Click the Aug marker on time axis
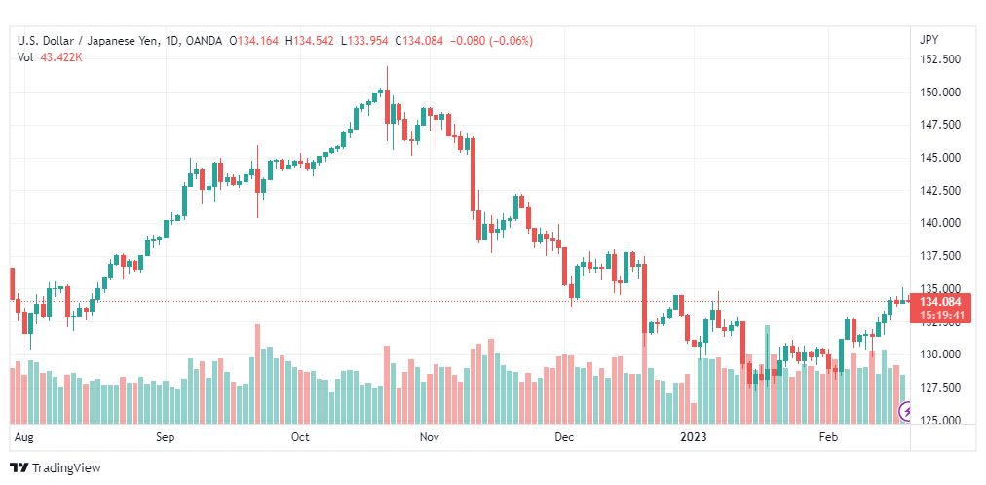 22,437
